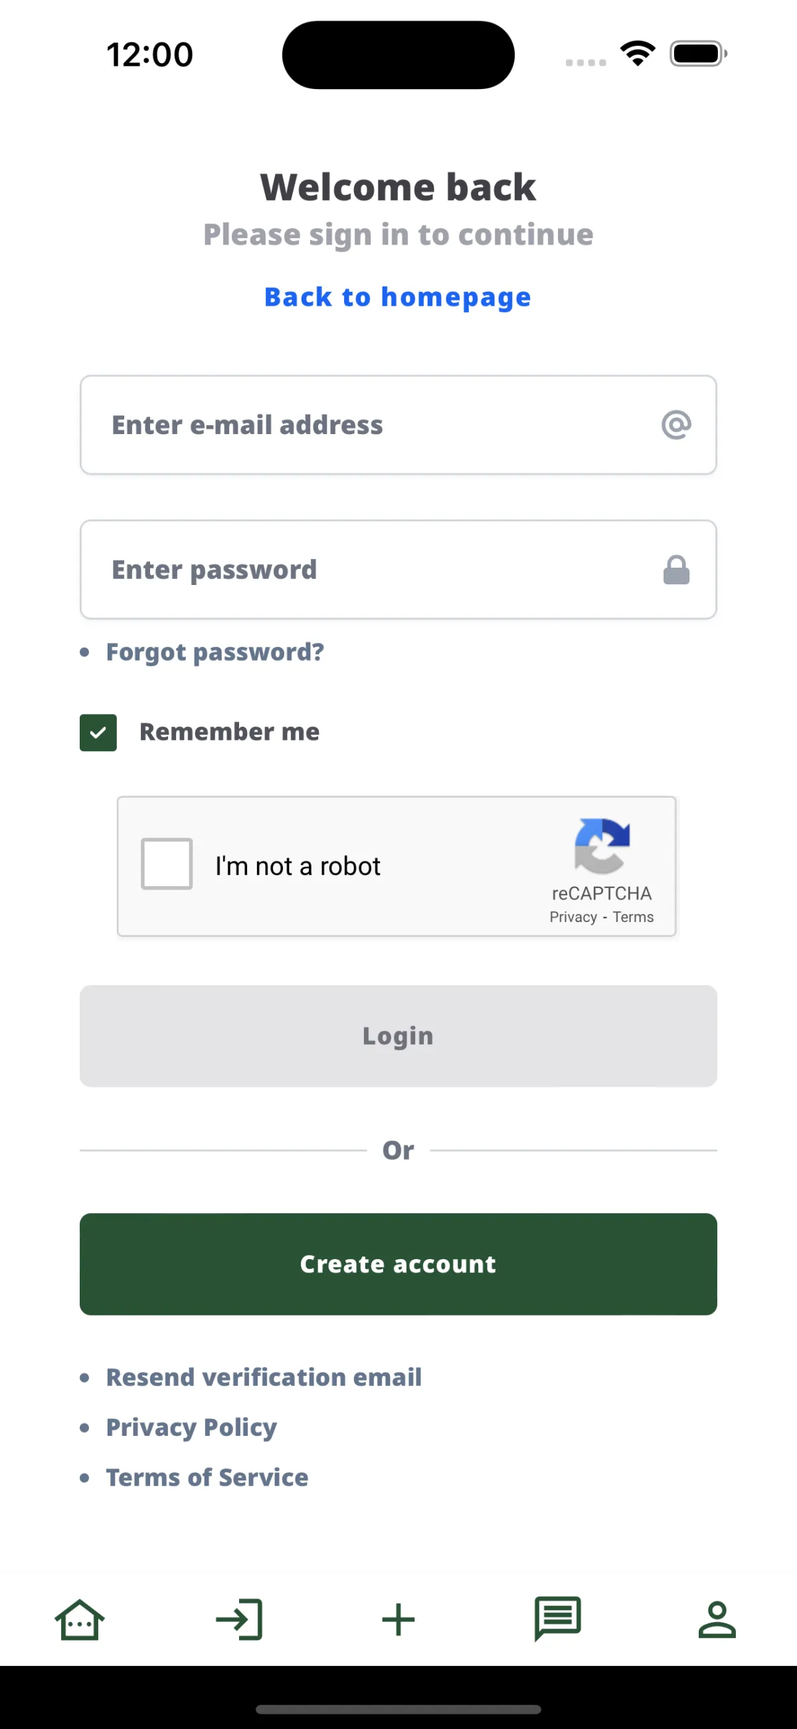Tap the plus icon in bottom navigation
Image resolution: width=797 pixels, height=1729 pixels.
coord(398,1619)
